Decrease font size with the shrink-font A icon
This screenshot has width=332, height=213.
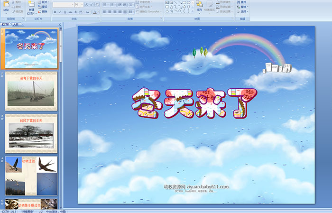click(x=91, y=4)
